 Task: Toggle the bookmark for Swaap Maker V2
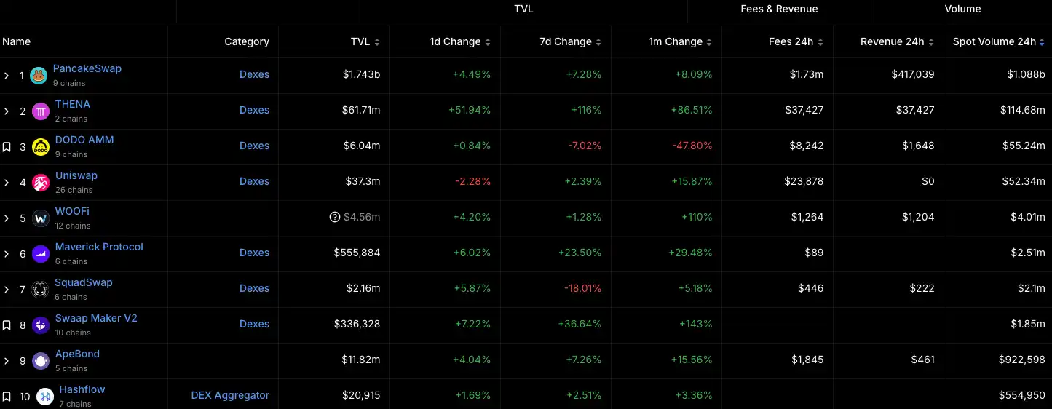tap(7, 325)
